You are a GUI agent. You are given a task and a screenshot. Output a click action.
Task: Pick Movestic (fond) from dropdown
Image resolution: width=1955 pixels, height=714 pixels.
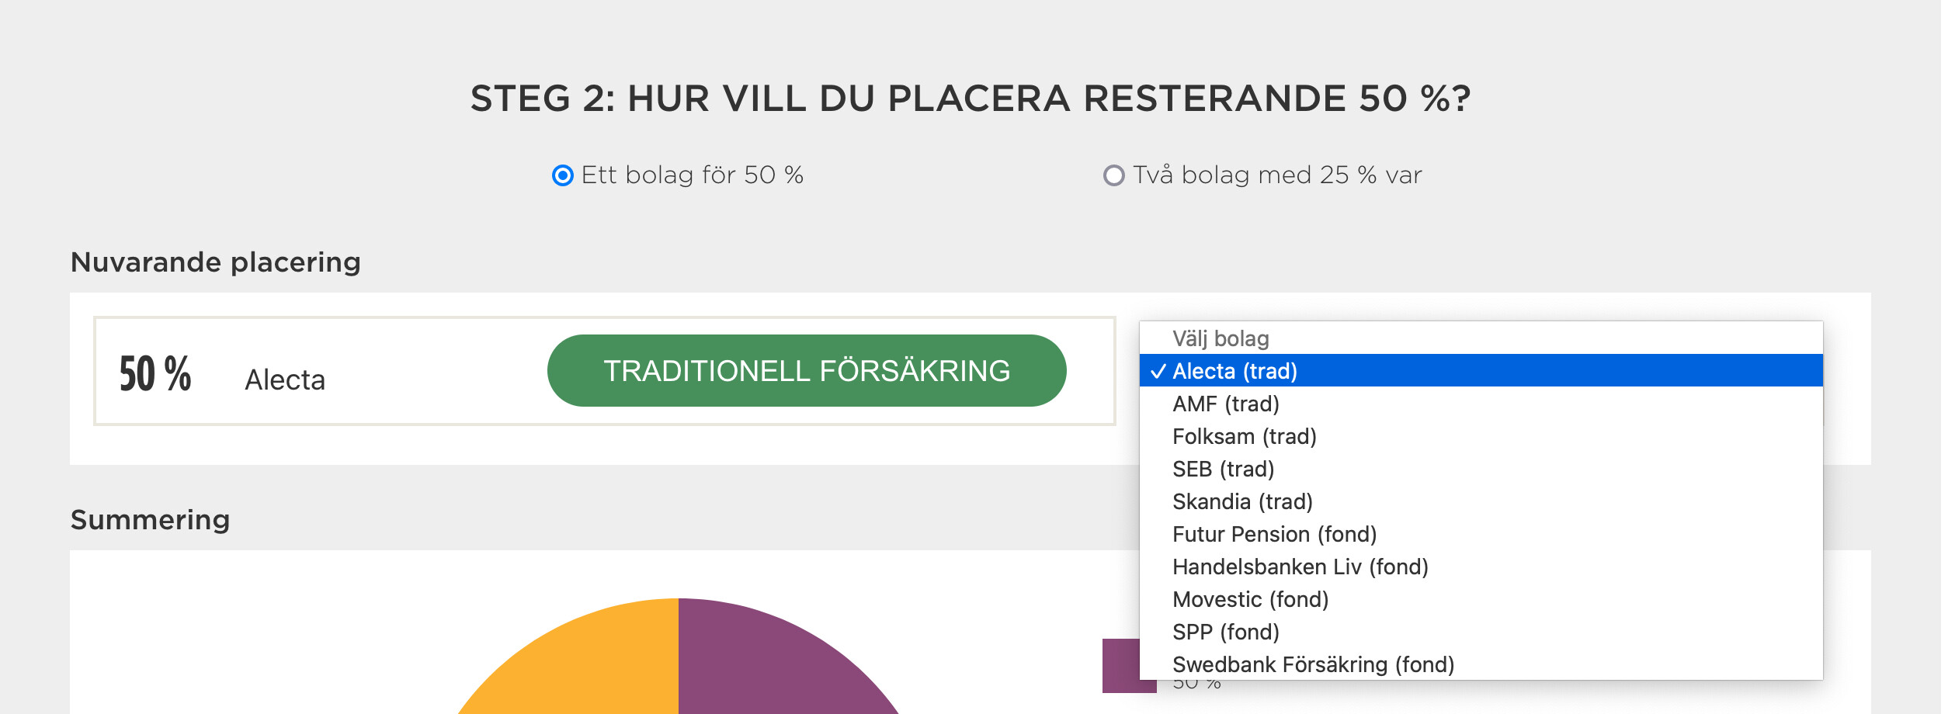point(1250,599)
